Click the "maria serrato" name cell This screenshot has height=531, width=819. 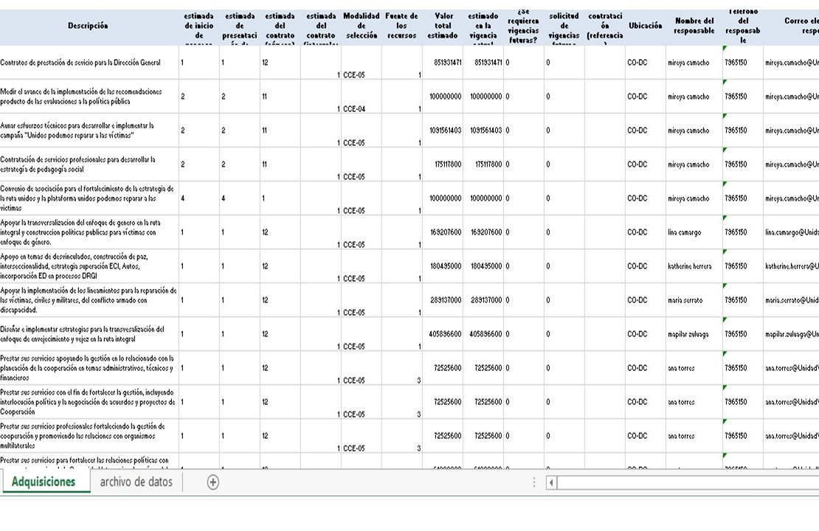[694, 300]
